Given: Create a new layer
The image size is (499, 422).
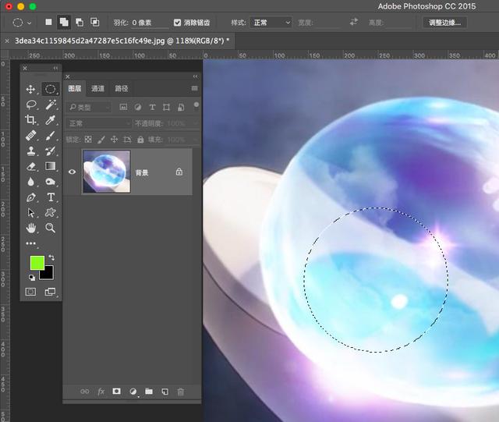Looking at the screenshot, I should point(165,392).
